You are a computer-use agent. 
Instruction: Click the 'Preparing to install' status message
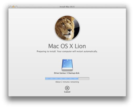tap(67, 51)
